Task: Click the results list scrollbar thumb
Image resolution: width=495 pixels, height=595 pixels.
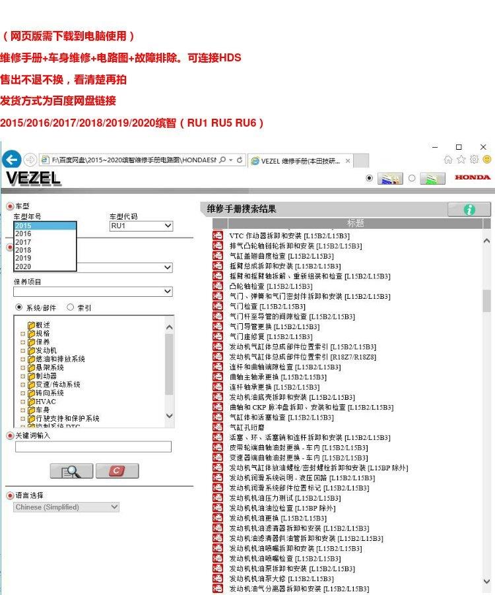Action: point(486,301)
